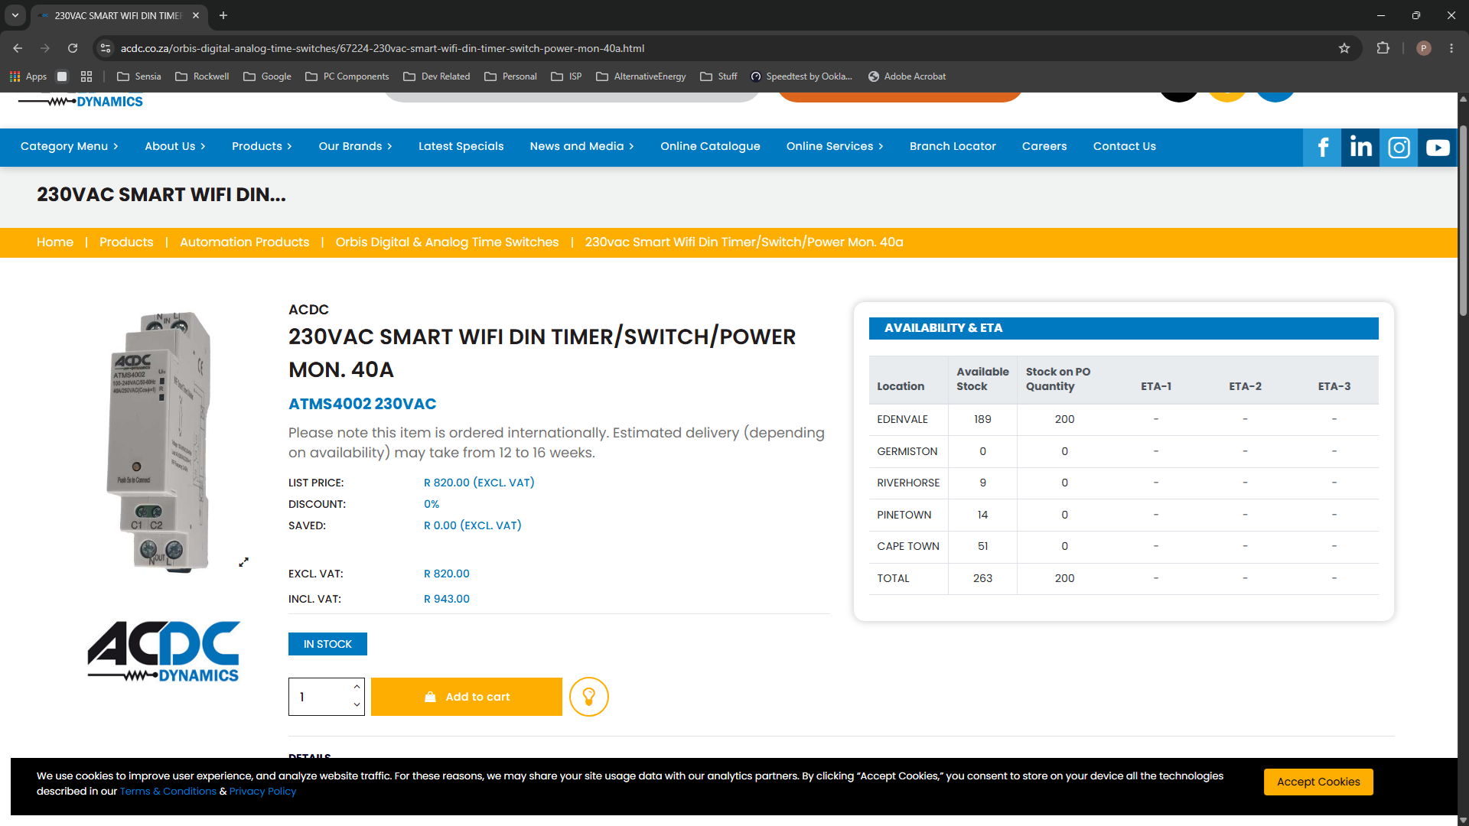Screen dimensions: 1469x826
Task: Accept Cookies on the banner
Action: click(x=1318, y=782)
